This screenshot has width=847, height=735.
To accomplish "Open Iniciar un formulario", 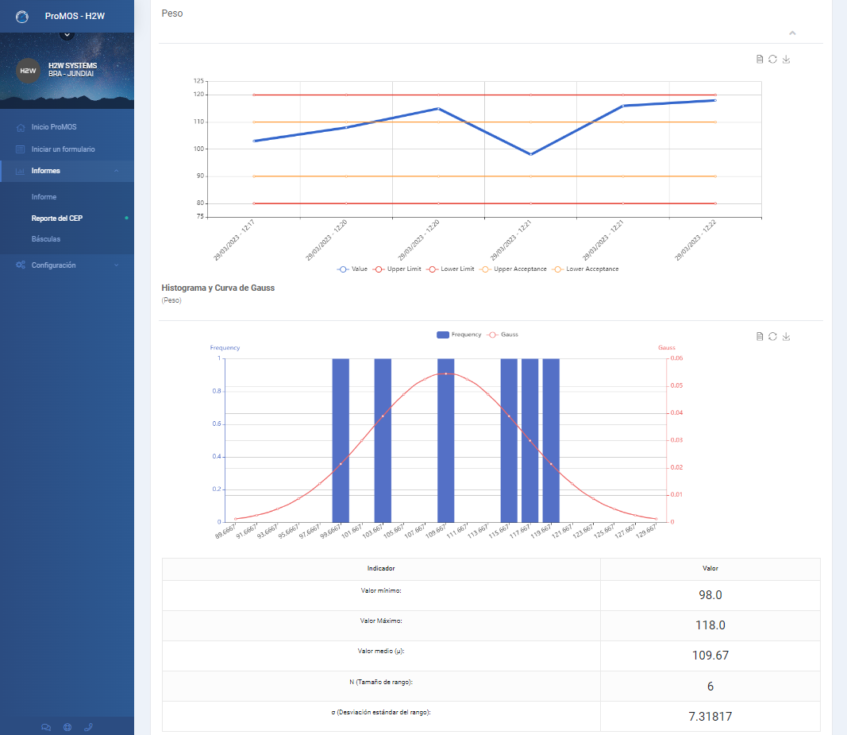I will point(63,149).
